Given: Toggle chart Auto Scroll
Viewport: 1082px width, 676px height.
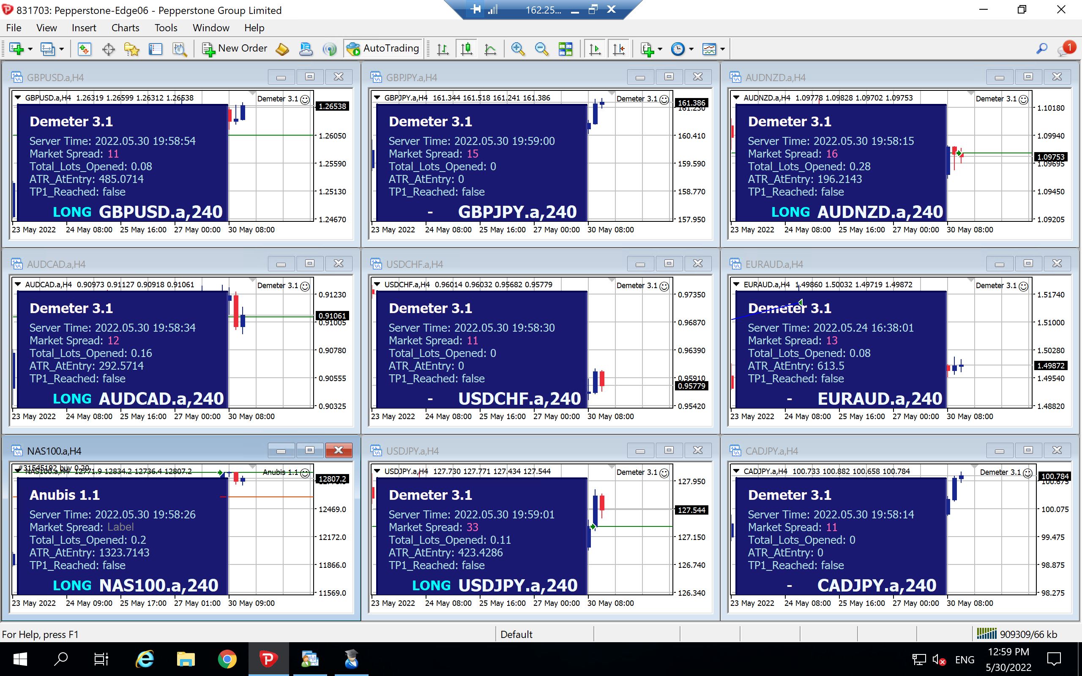Looking at the screenshot, I should pos(595,49).
